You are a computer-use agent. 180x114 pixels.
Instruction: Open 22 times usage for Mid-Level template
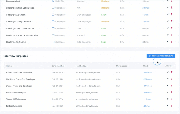coord(147,79)
